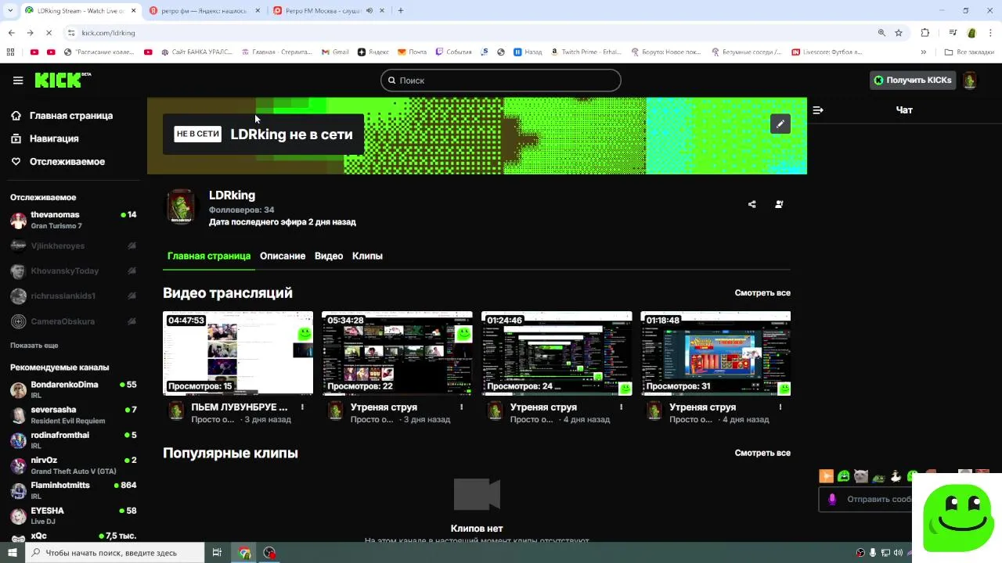The image size is (1002, 563).
Task: Click the Поиск search field
Action: point(501,81)
